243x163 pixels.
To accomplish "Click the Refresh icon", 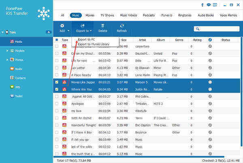I will click(122, 26).
